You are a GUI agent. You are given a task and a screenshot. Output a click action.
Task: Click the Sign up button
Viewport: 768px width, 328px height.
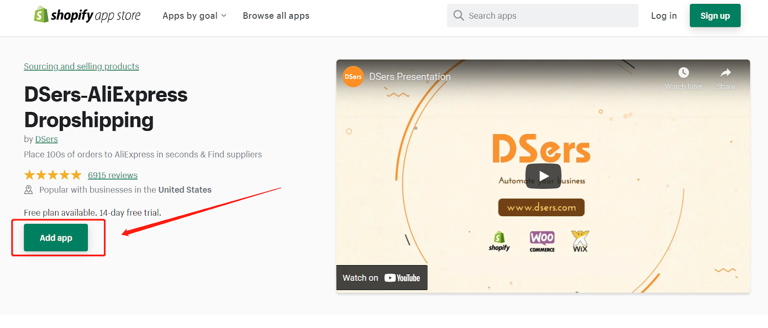tap(715, 15)
